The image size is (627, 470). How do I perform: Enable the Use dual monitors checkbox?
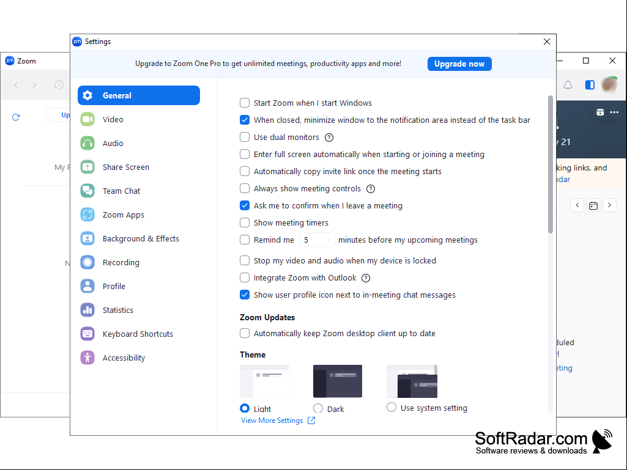coord(245,137)
